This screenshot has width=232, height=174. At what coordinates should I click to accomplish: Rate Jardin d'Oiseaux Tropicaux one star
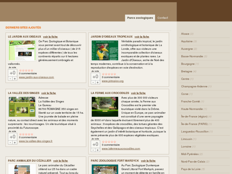[103, 74]
